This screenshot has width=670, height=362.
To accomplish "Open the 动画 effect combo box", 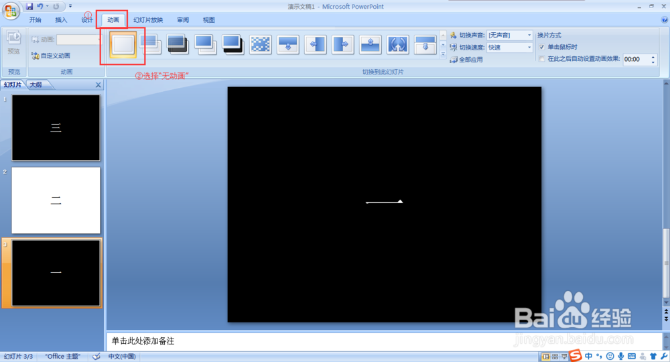I will pyautogui.click(x=80, y=40).
